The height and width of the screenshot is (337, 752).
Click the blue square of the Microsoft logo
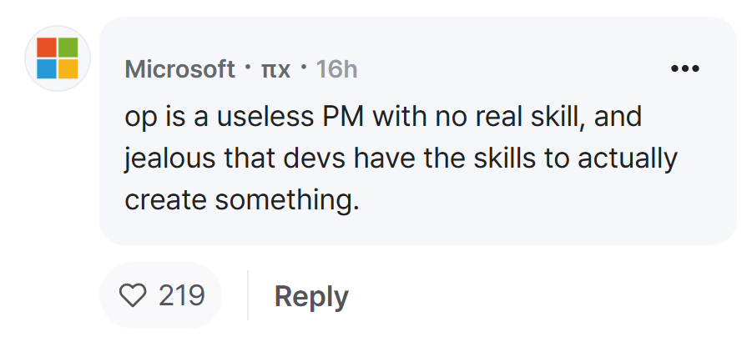point(47,69)
